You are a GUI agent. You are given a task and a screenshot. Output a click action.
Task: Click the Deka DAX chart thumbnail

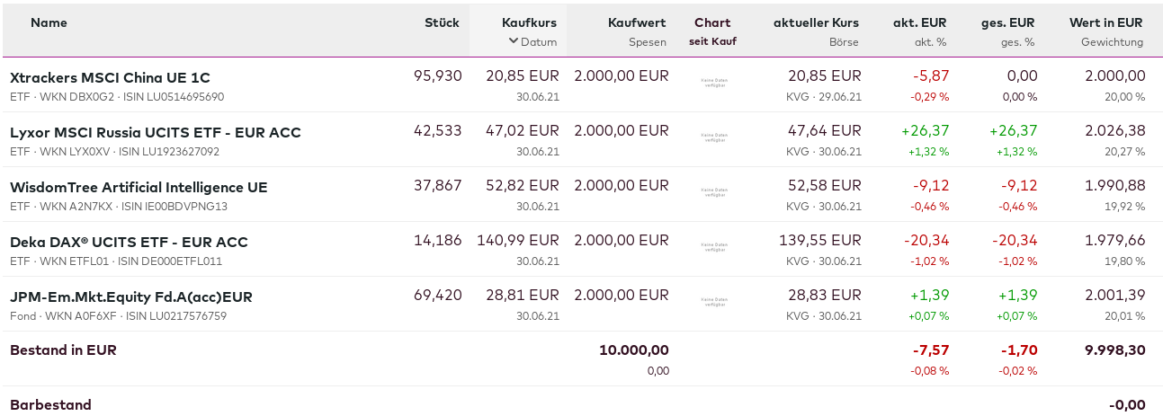714,247
